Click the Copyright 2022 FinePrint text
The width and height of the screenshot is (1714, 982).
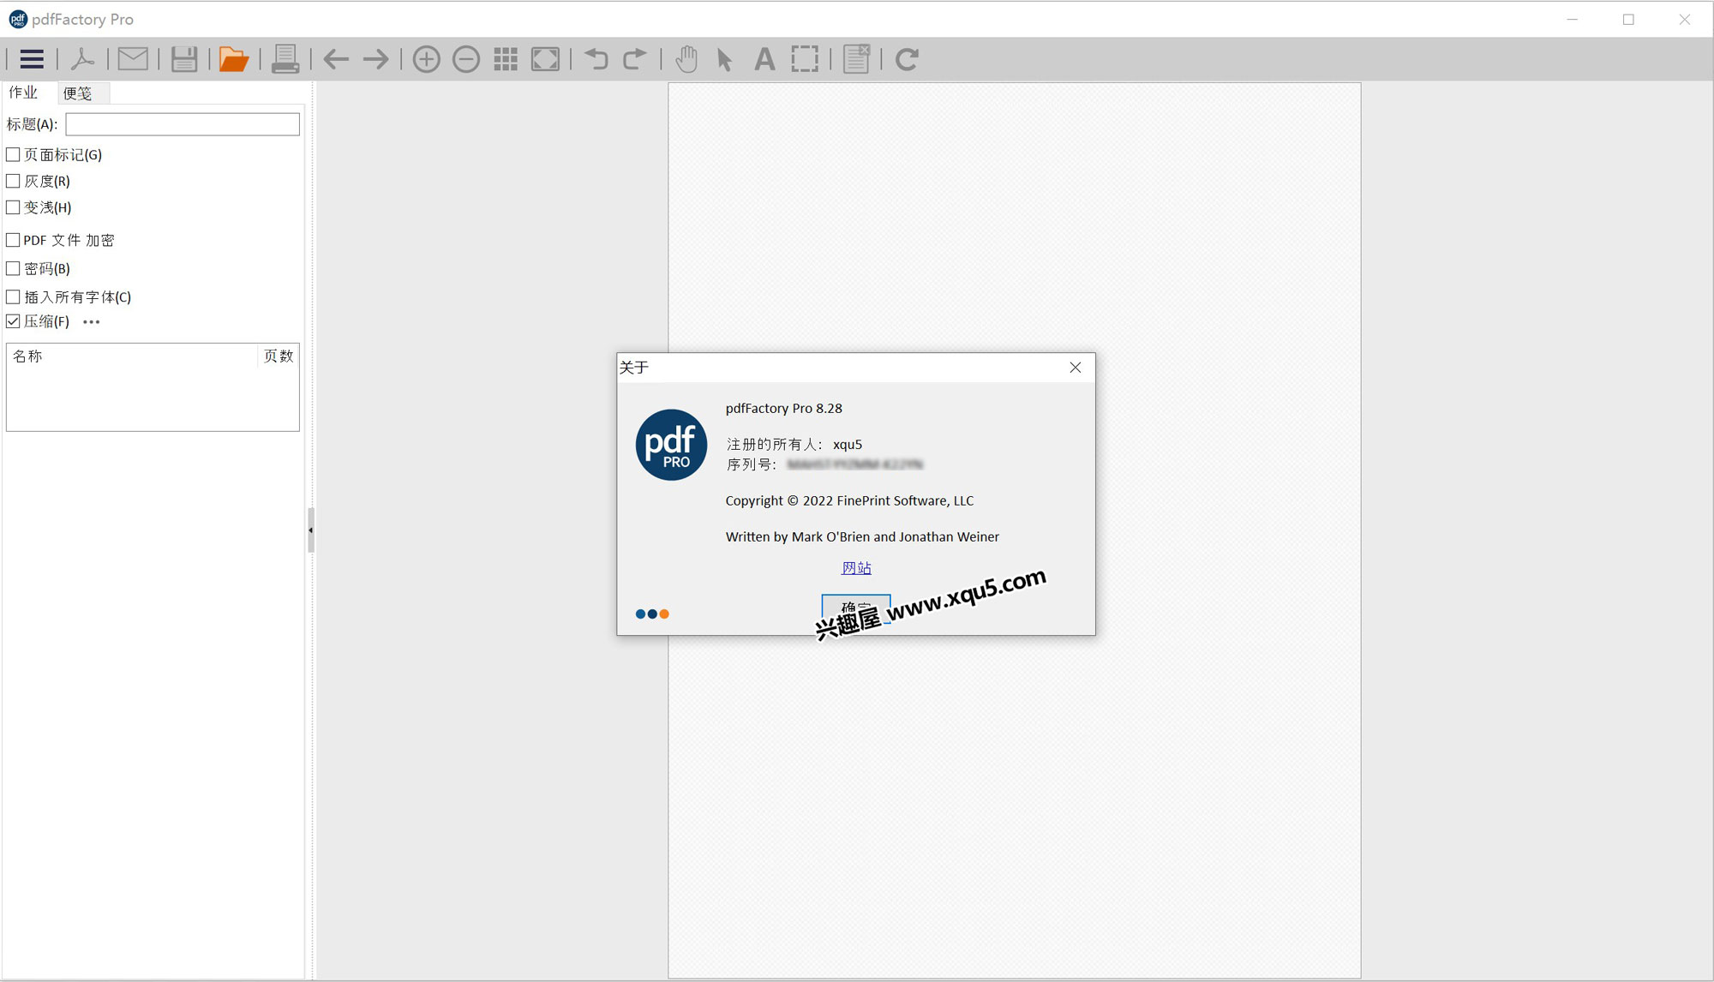click(x=849, y=500)
